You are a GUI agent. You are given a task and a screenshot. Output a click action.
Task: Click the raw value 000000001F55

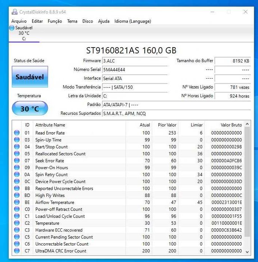pyautogui.click(x=227, y=216)
